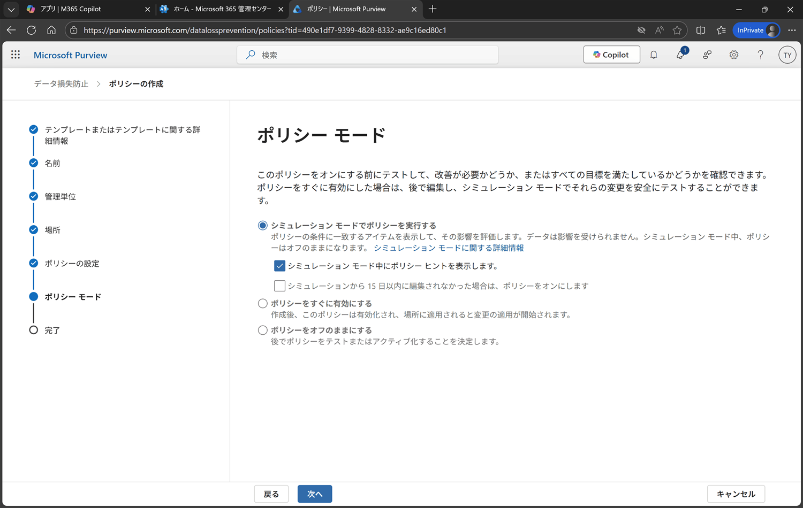This screenshot has height=508, width=803.
Task: Restore down the browser window
Action: pos(764,9)
